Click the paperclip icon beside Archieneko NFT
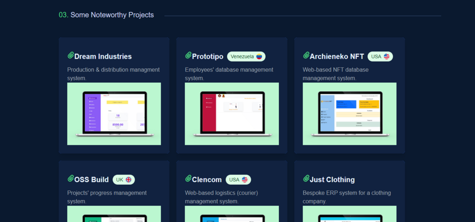The height and width of the screenshot is (222, 475). click(x=306, y=55)
